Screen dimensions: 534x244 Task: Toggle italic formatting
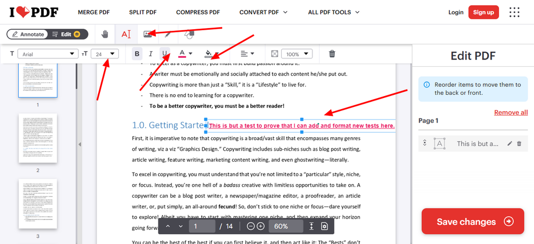pos(151,54)
